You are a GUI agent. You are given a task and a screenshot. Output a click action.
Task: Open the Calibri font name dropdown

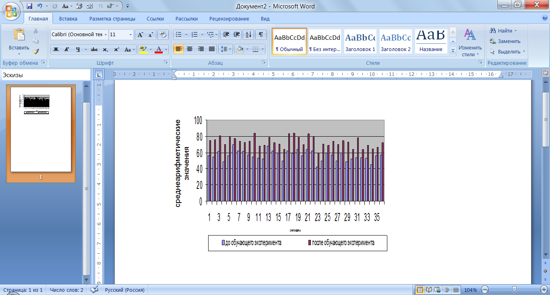coord(105,35)
